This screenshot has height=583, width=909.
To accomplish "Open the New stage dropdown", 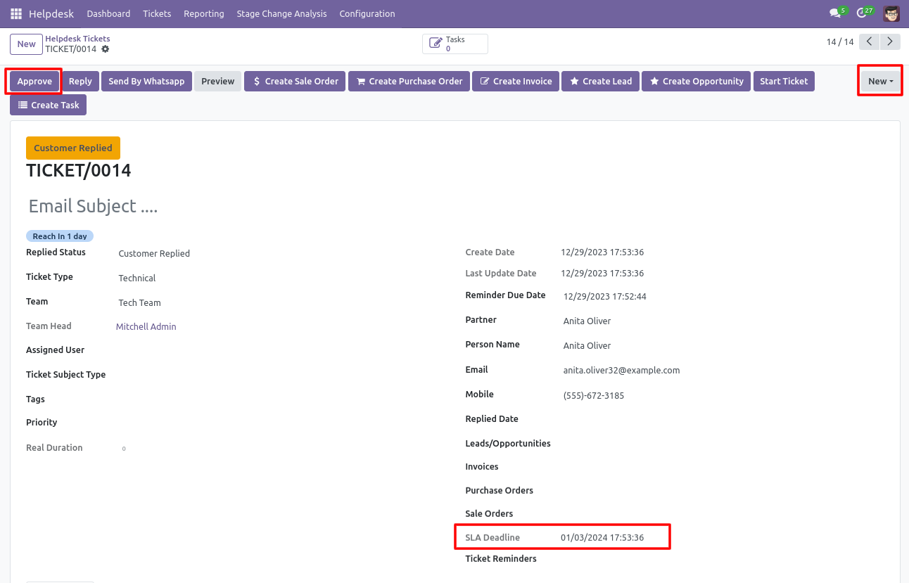I will [880, 81].
